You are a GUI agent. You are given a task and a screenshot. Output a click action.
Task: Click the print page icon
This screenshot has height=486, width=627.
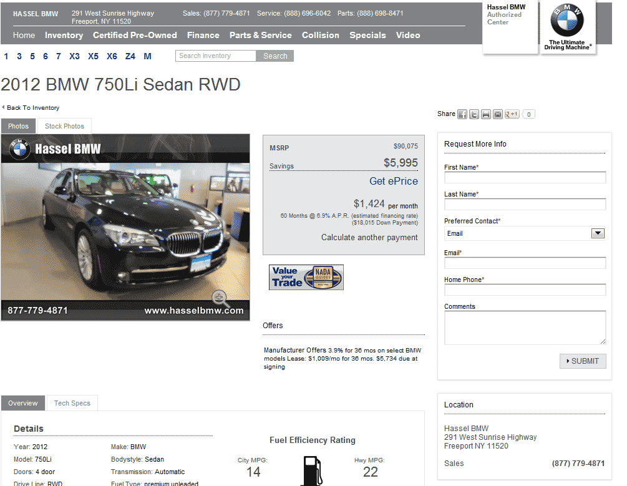486,114
